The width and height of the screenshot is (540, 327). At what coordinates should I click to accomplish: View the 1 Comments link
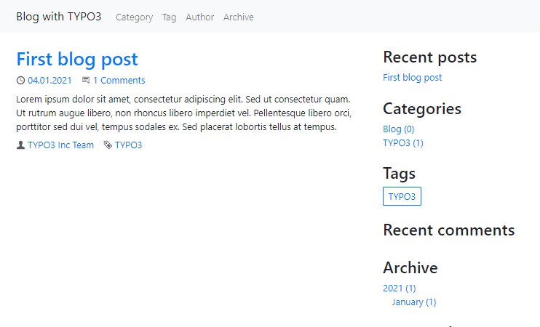[x=119, y=81]
